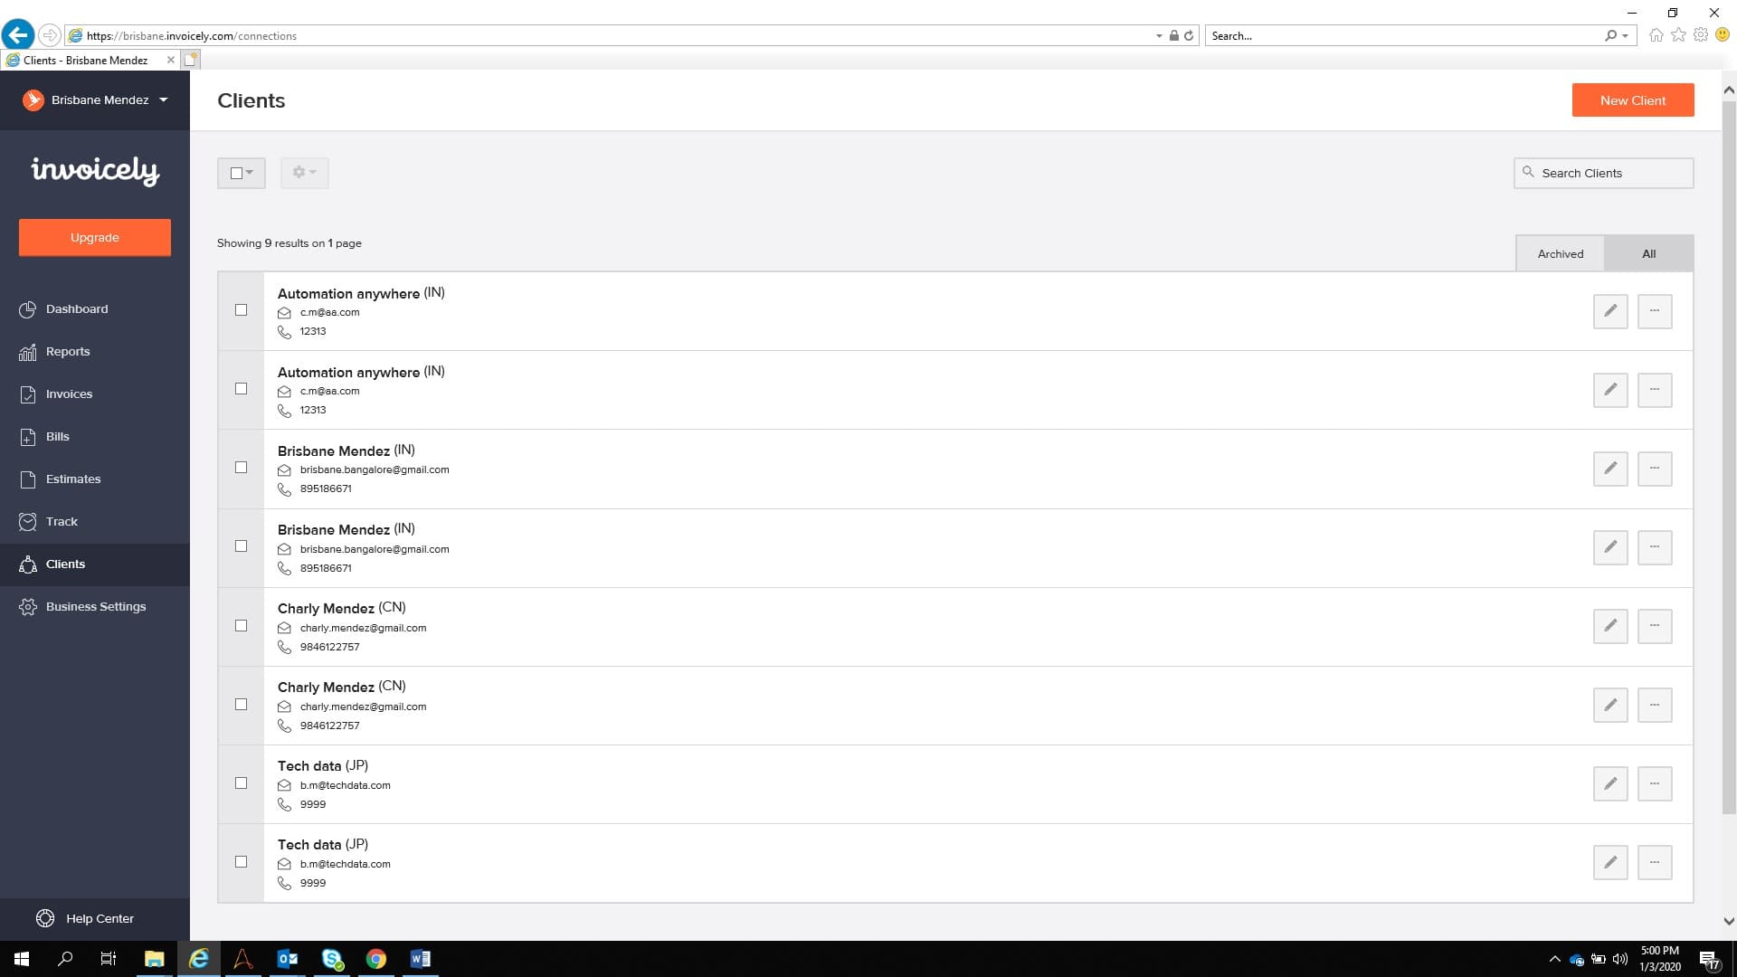Click the Reports bar chart icon
This screenshot has width=1737, height=977.
[28, 352]
